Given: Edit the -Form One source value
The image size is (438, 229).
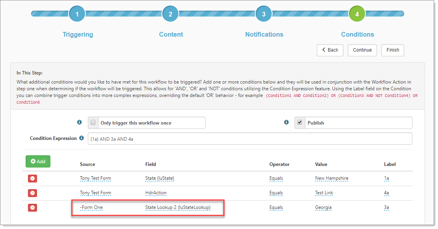Looking at the screenshot, I should pos(91,207).
